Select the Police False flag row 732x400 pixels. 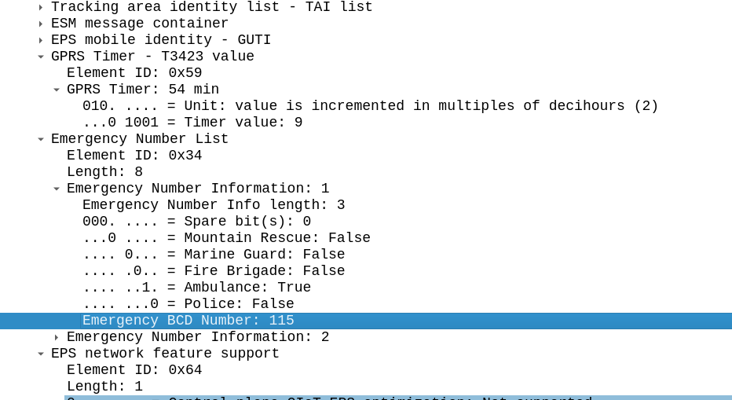point(188,304)
